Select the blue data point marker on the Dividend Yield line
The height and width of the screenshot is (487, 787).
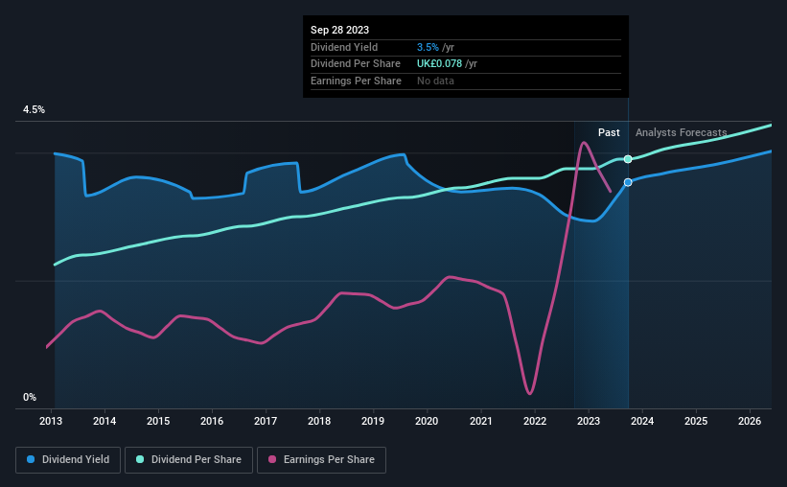click(628, 182)
